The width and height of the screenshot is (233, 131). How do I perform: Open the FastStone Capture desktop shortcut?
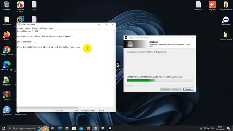point(20,7)
